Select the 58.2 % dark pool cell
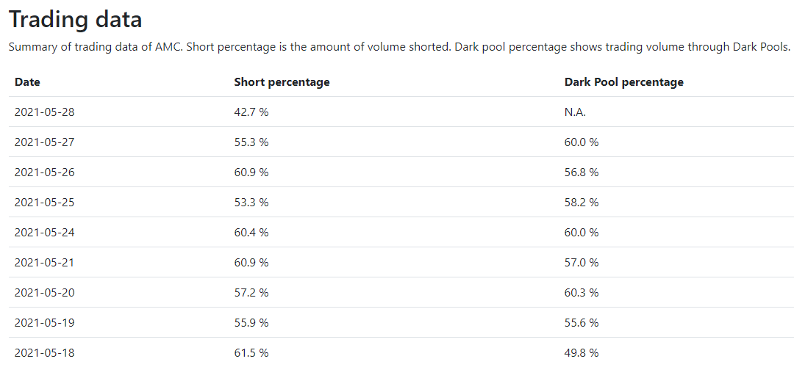Viewport: 794px width, 367px height. (x=581, y=203)
